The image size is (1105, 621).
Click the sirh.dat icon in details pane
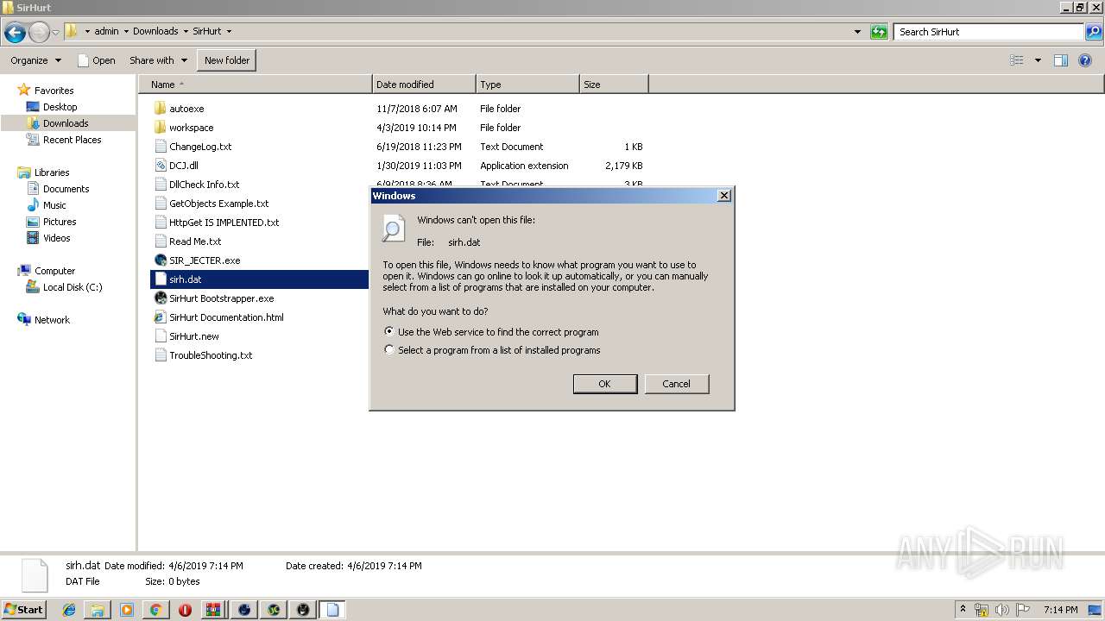(x=35, y=575)
